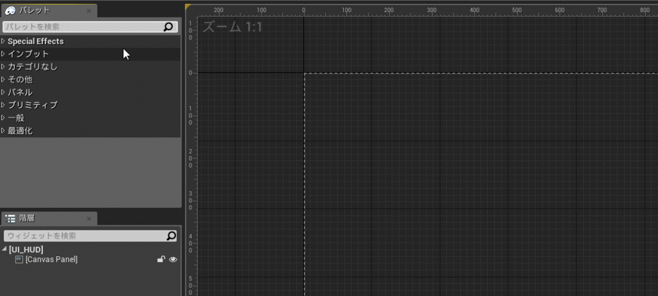This screenshot has width=658, height=296.
Task: Expand the カテゴリなし category
Action: point(3,67)
